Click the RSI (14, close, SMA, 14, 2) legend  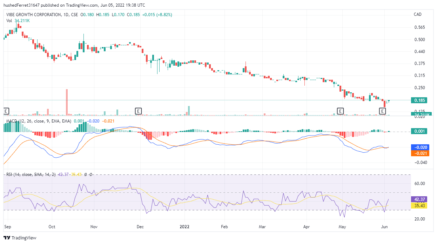click(31, 174)
